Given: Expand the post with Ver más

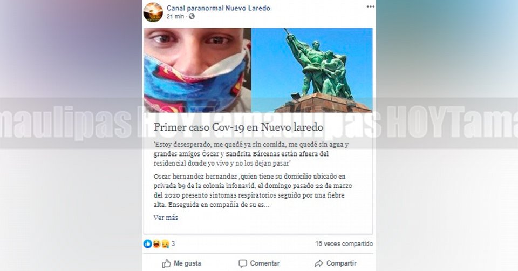Looking at the screenshot, I should pos(166,218).
